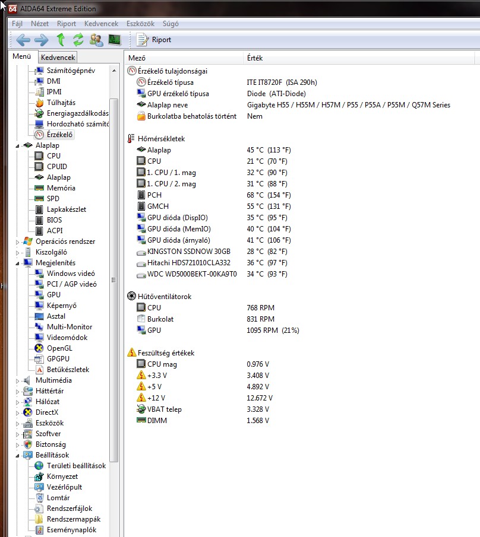Expand the Multimédia tree node
Image resolution: width=480 pixels, height=537 pixels.
[x=17, y=381]
